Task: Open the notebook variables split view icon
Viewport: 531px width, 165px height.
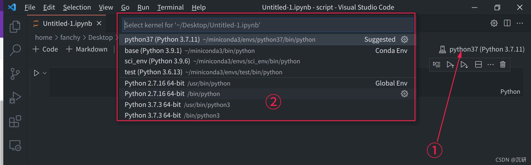Action: pos(478,64)
